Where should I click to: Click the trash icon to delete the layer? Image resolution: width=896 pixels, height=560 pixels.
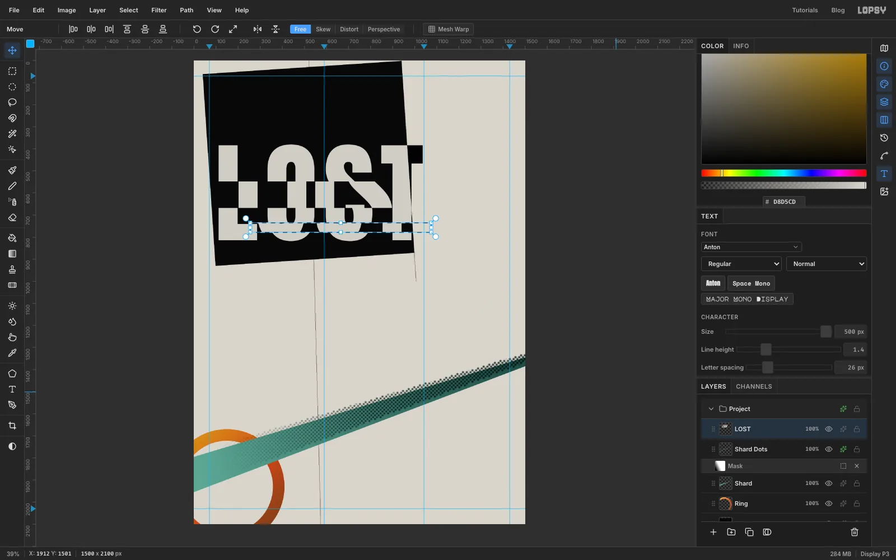click(x=855, y=532)
